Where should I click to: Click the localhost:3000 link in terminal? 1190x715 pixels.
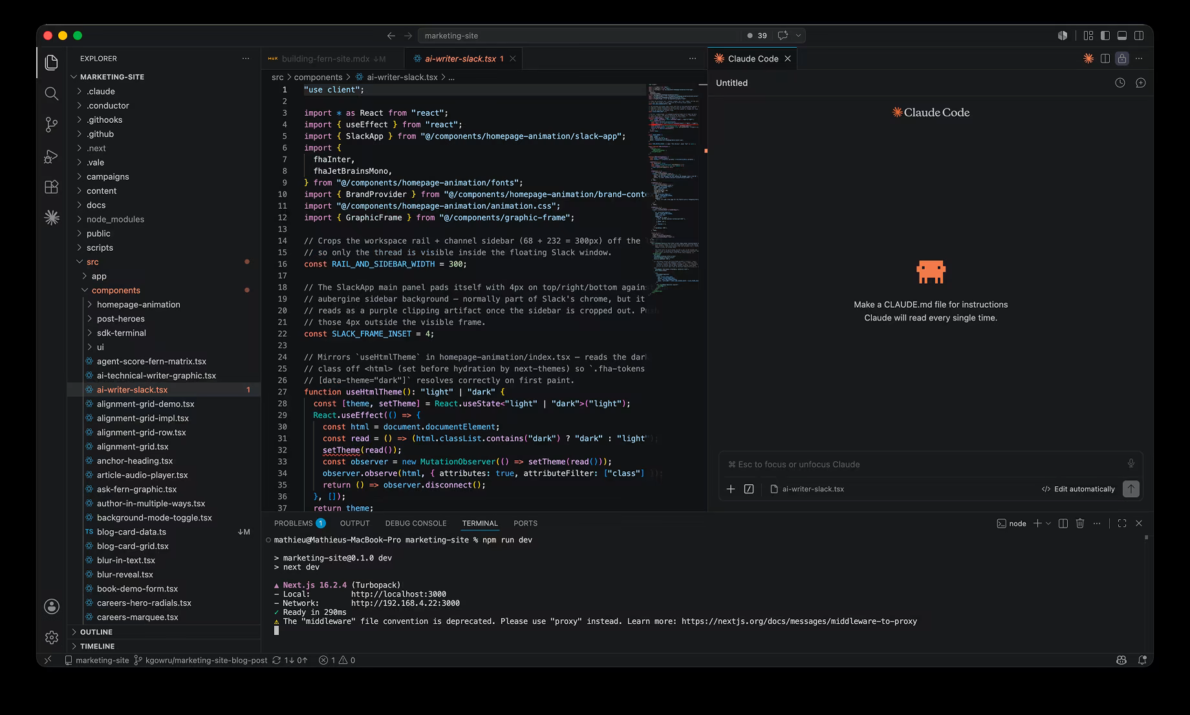pyautogui.click(x=398, y=594)
